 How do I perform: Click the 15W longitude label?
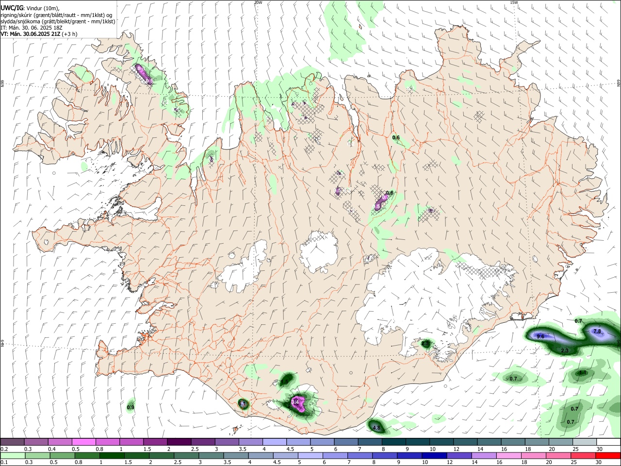[514, 2]
